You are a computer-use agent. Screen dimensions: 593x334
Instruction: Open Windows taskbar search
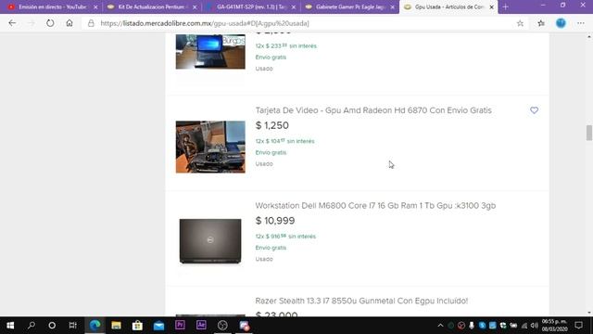(x=32, y=326)
